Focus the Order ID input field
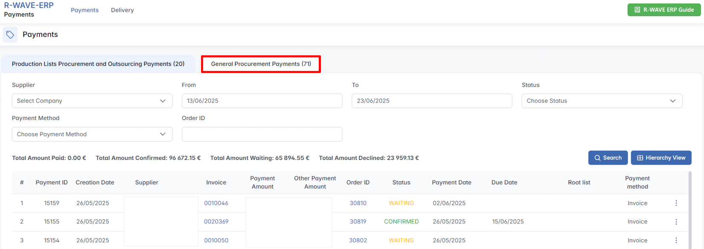704x249 pixels. click(x=262, y=134)
